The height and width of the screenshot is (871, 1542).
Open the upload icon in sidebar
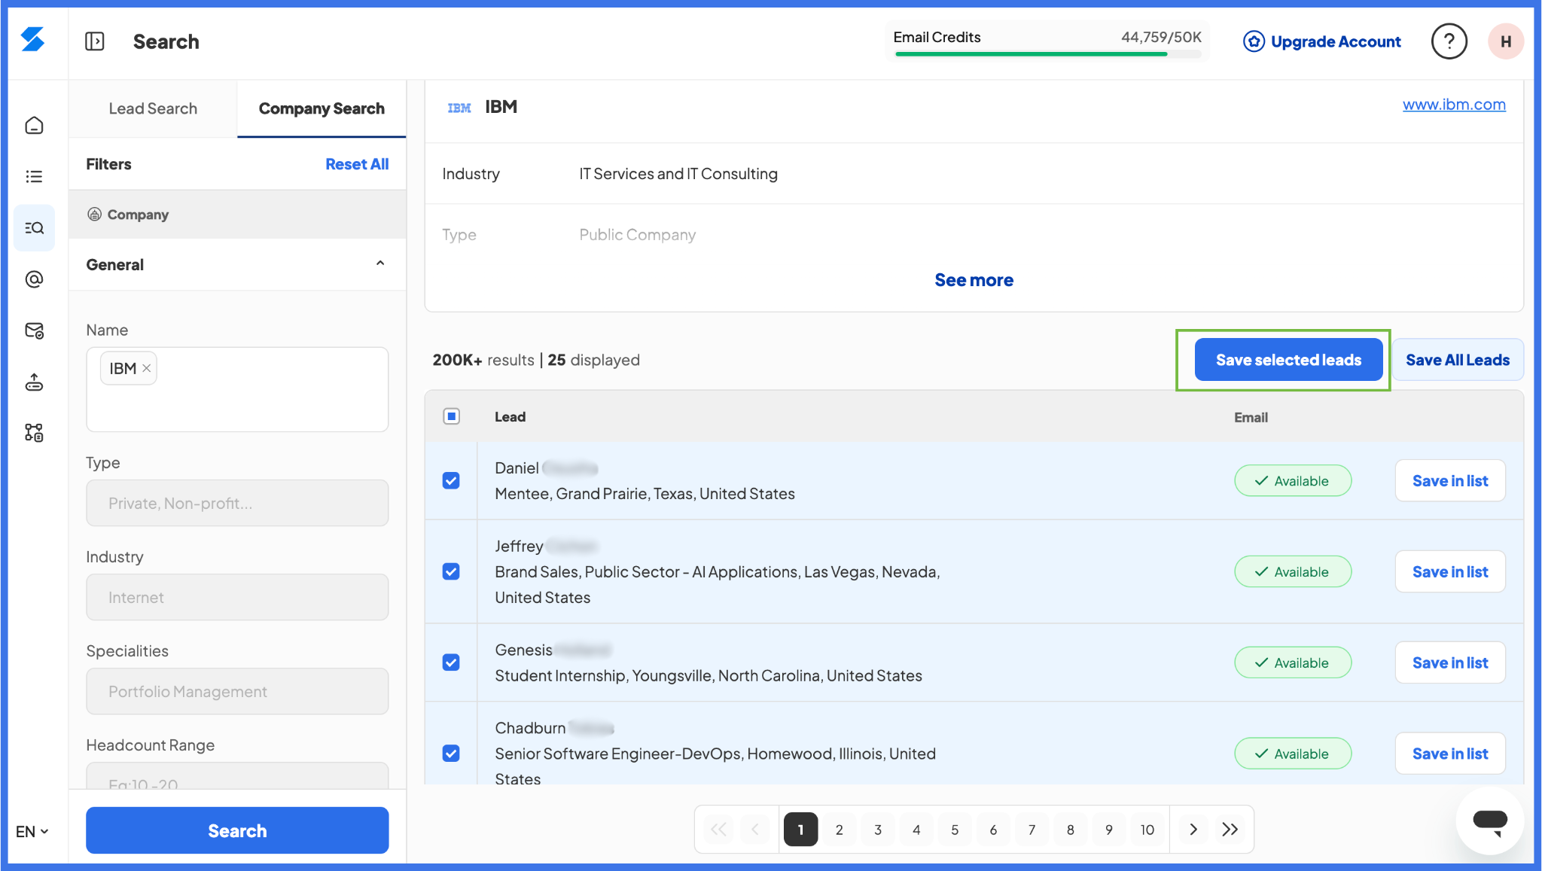click(34, 382)
